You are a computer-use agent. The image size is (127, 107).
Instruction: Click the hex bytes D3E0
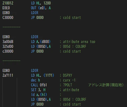[6, 8]
